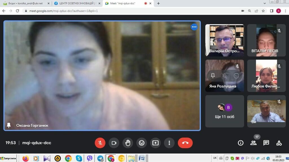Image resolution: width=289 pixels, height=162 pixels.
Task: Open the three-dot more options menu
Action: tap(169, 143)
